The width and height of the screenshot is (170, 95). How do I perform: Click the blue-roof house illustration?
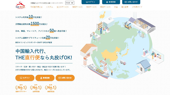(x=143, y=66)
